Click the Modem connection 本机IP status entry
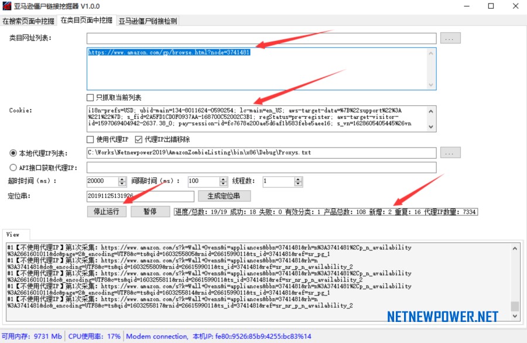Viewport: 527px width, 343px height. click(219, 337)
